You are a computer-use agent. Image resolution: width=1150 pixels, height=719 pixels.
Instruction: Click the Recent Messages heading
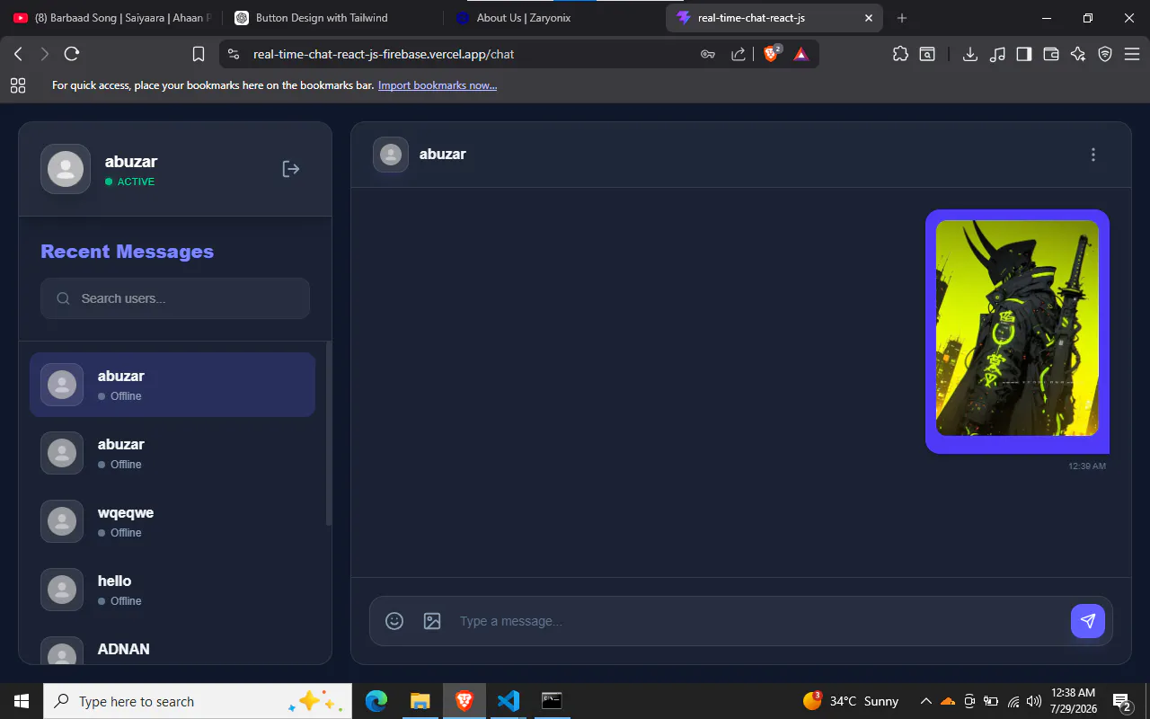pos(127,252)
